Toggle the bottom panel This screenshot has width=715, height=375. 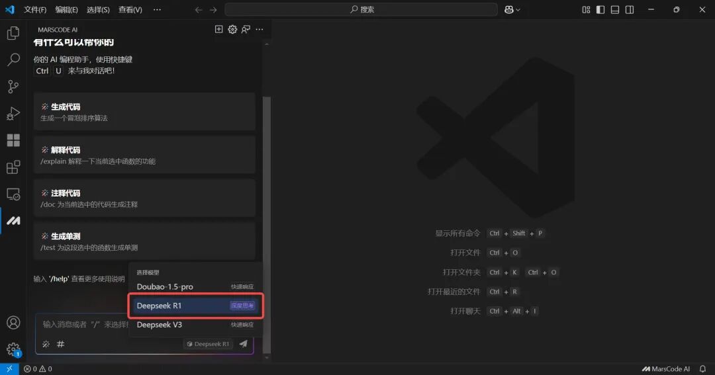click(x=615, y=9)
